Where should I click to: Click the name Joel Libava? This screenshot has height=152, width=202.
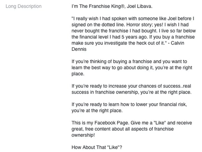click(140, 6)
